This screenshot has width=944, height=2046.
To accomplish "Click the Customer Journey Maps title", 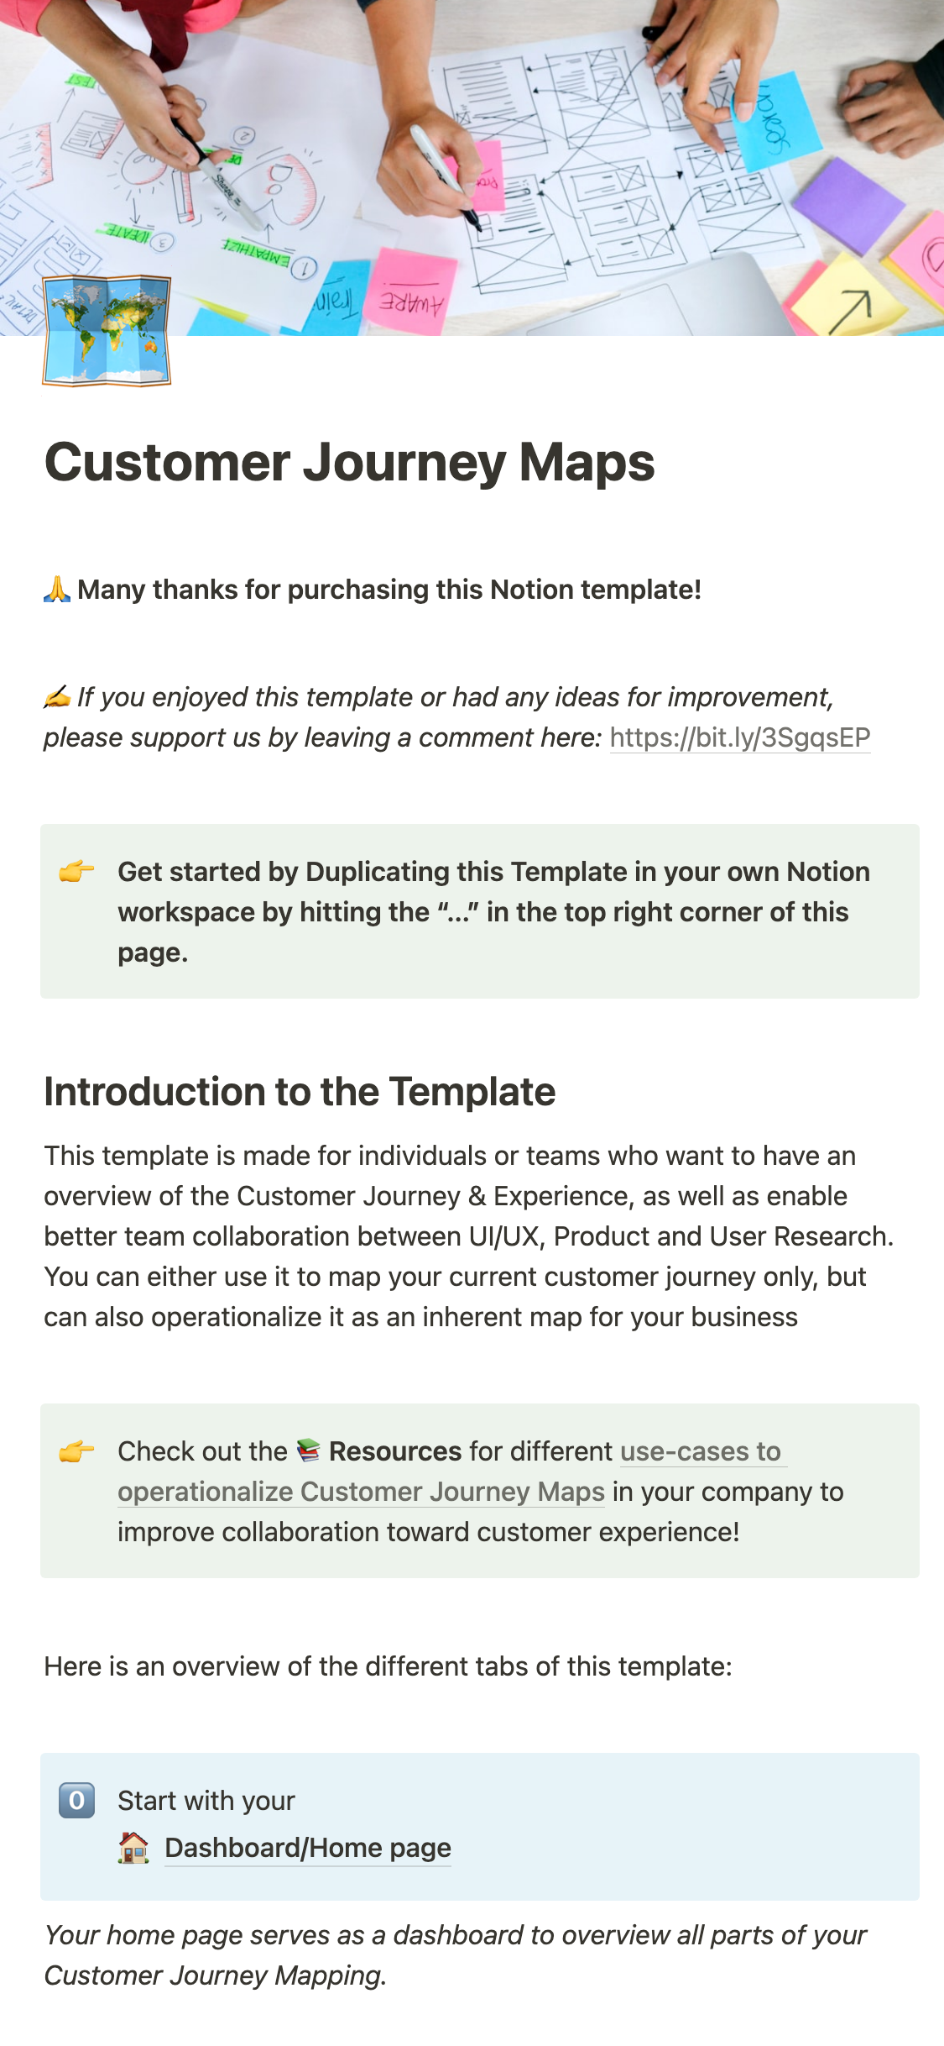I will pos(349,463).
